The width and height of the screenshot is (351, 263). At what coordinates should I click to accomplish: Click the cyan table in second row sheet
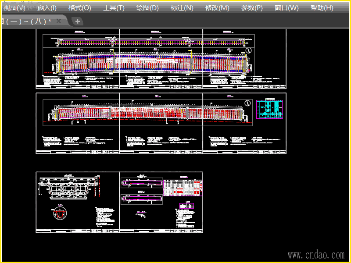pyautogui.click(x=269, y=109)
